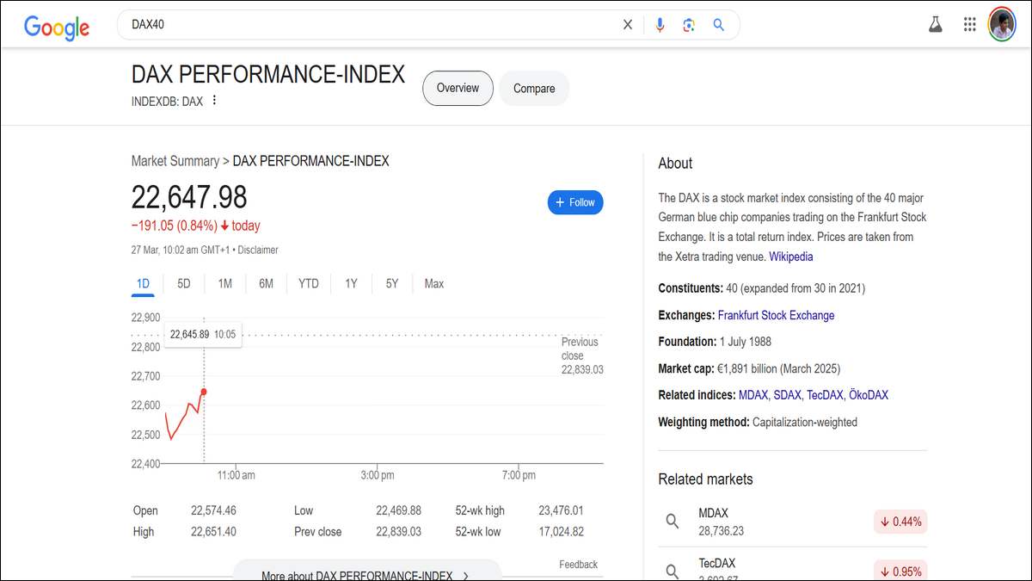Open three-dot menu next to INDEXDB: DAX
Image resolution: width=1032 pixels, height=581 pixels.
pyautogui.click(x=214, y=101)
